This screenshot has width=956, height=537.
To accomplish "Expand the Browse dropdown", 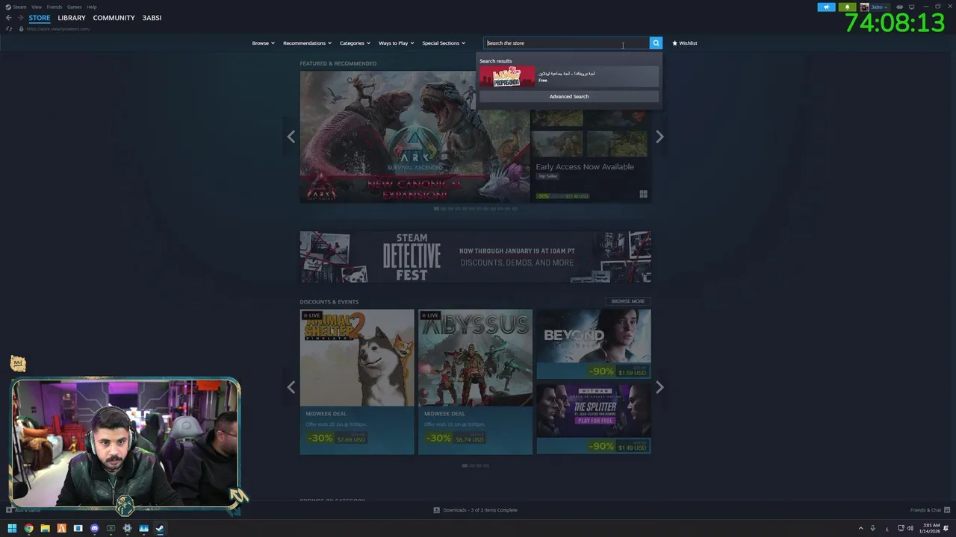I will tap(263, 43).
